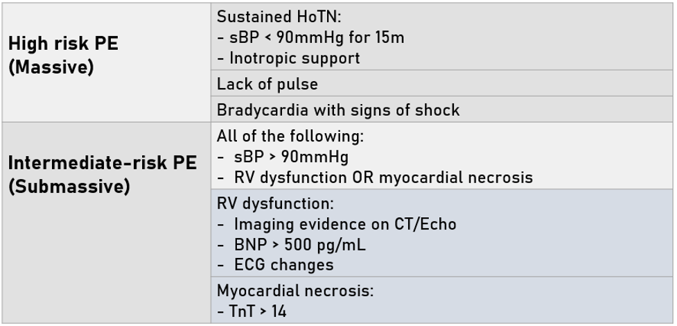Select the "(Massive)" label

tap(51, 69)
